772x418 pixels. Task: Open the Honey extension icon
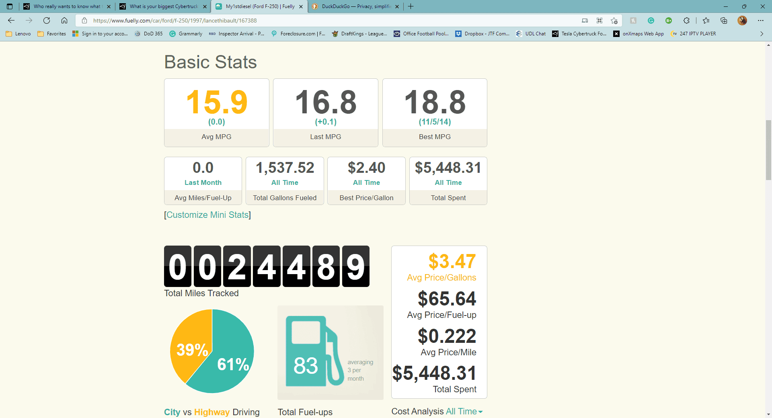[x=633, y=20]
